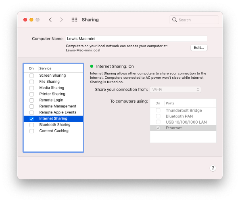
Task: Toggle the Ethernet port checkbox
Action: pyautogui.click(x=158, y=128)
